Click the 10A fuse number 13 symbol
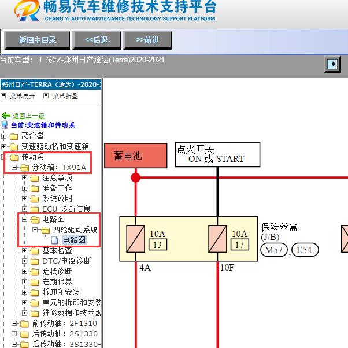The image size is (348, 348). point(135,239)
